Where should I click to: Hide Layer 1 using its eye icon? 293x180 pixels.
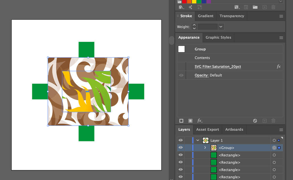[x=181, y=140]
